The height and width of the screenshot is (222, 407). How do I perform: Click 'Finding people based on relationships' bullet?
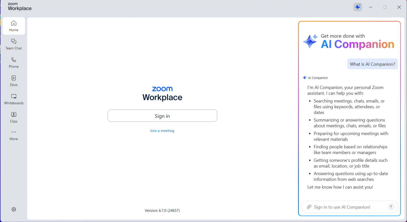pyautogui.click(x=350, y=150)
